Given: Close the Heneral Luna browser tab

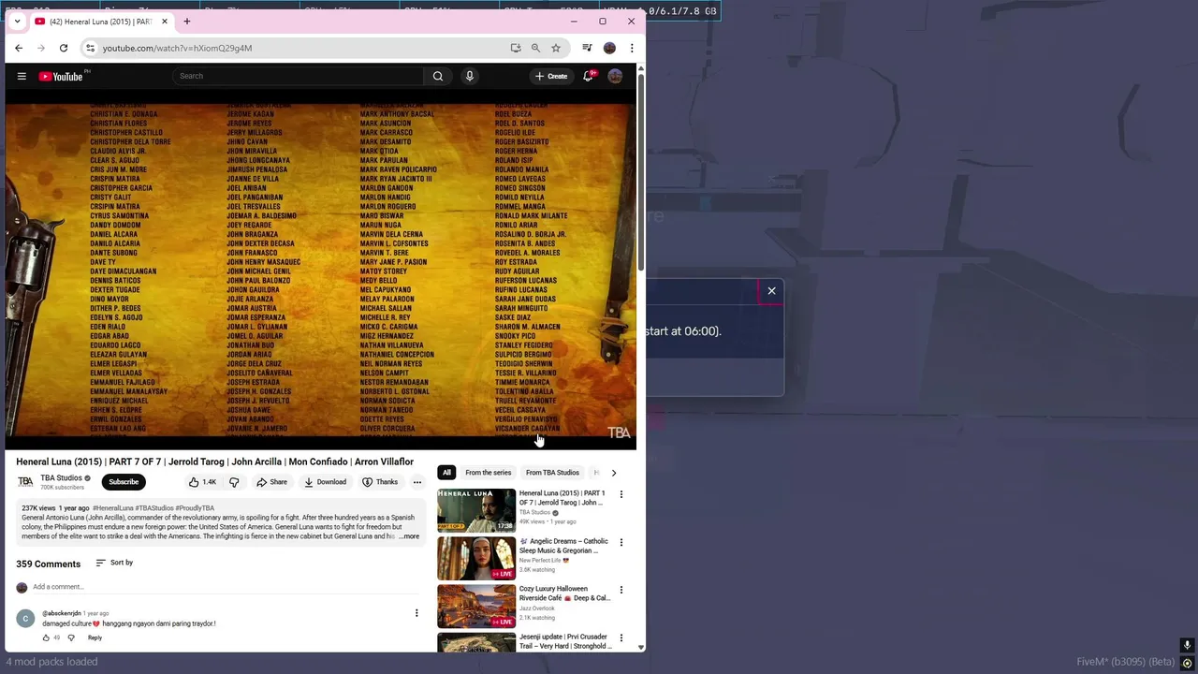Looking at the screenshot, I should tap(165, 21).
